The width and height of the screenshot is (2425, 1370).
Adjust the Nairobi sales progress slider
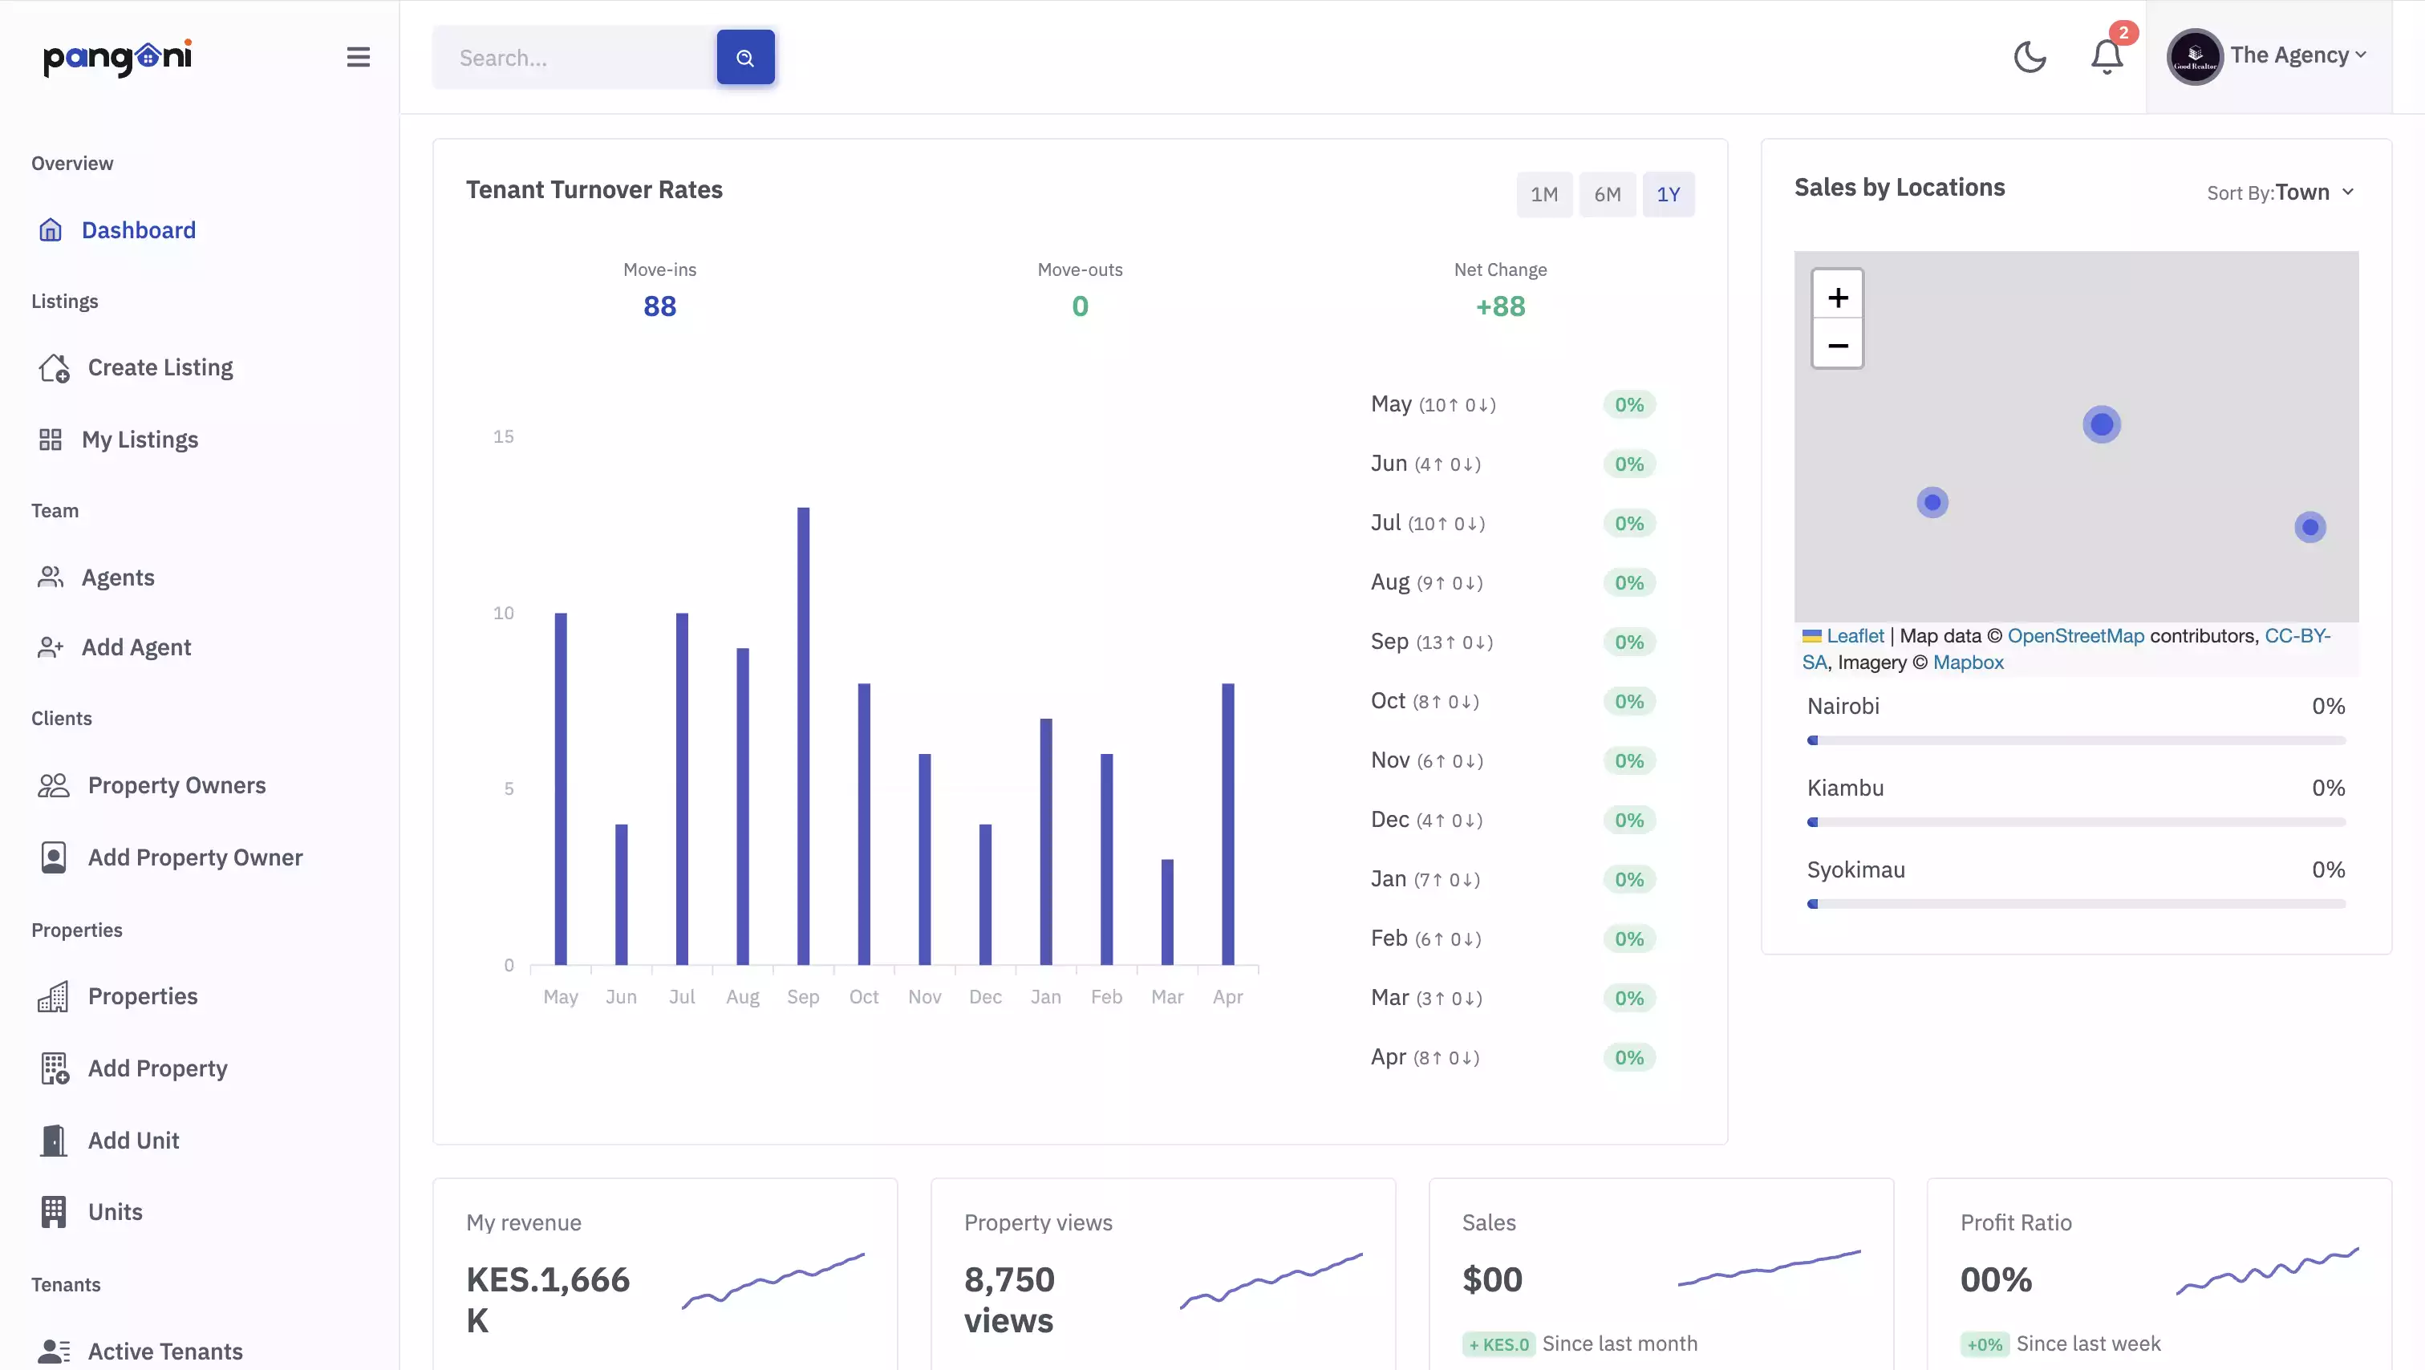[x=1812, y=740]
